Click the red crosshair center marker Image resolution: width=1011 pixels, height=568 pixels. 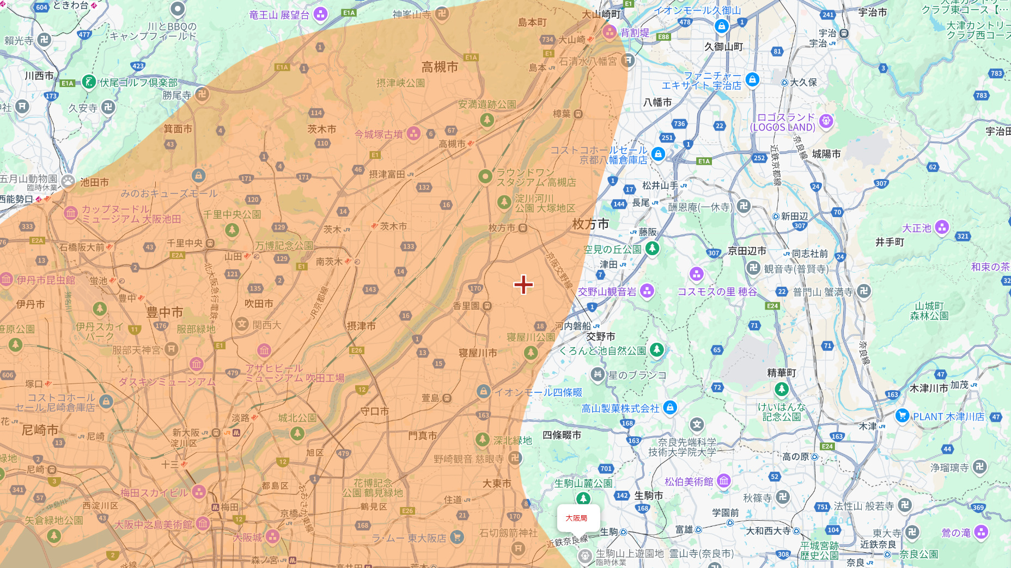click(x=523, y=285)
